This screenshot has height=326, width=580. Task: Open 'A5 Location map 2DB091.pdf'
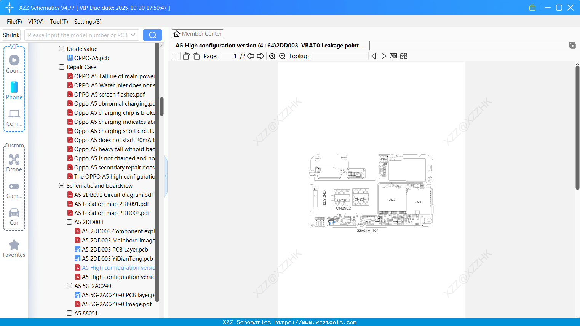click(x=108, y=204)
